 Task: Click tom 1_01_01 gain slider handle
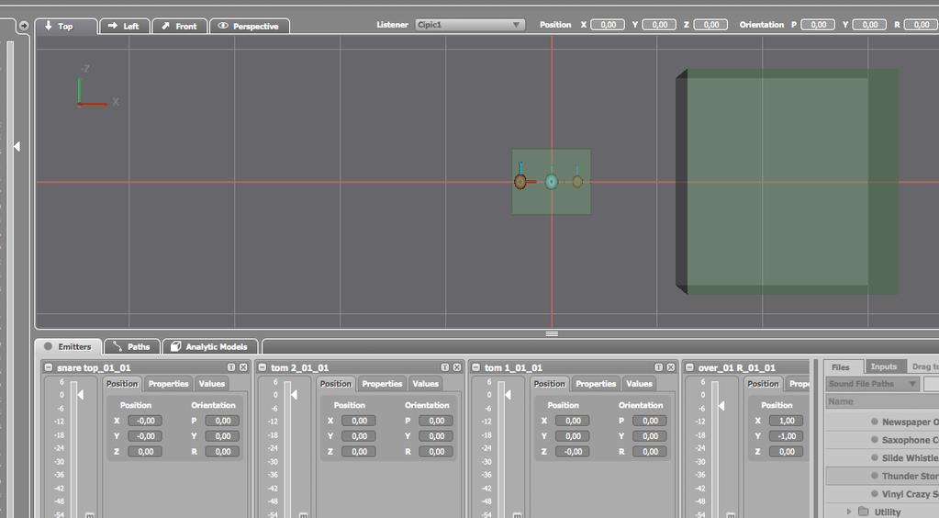[508, 395]
